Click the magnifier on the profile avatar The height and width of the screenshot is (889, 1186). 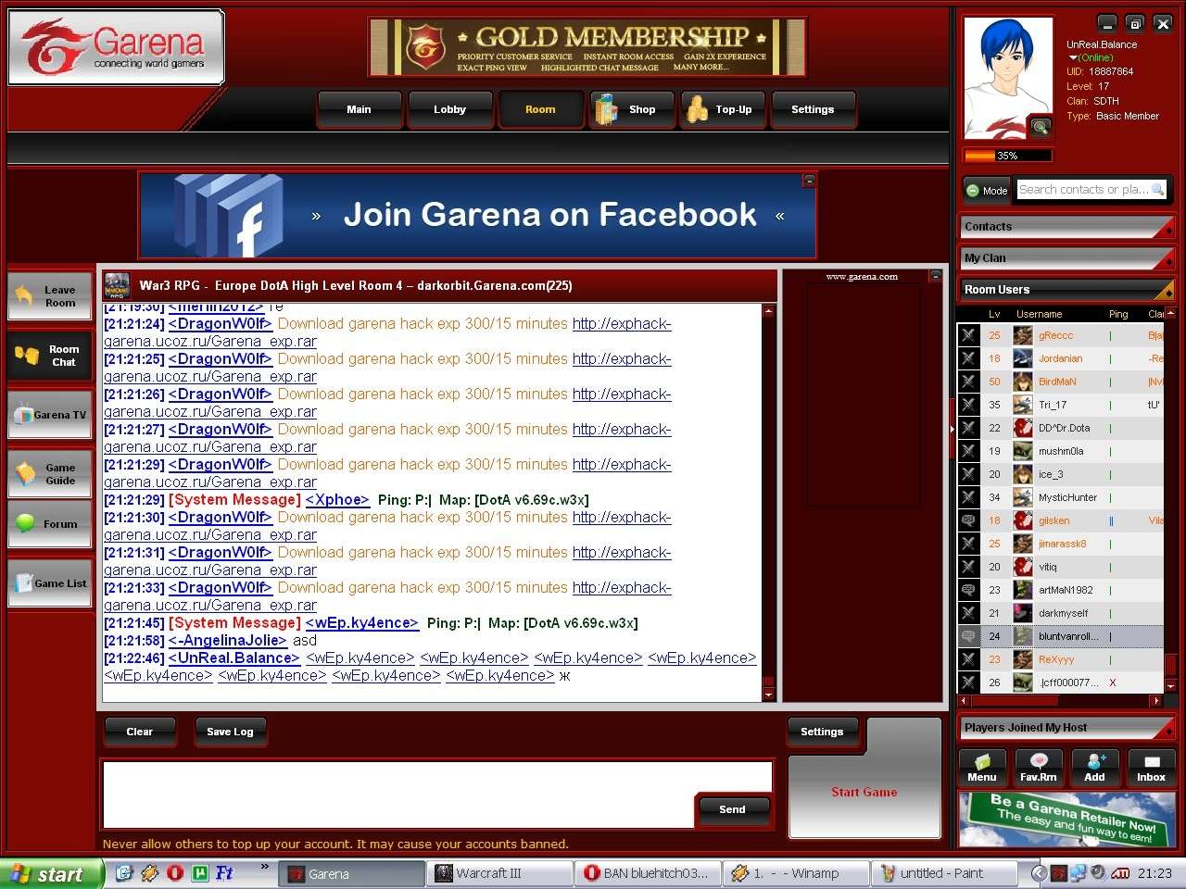1040,127
